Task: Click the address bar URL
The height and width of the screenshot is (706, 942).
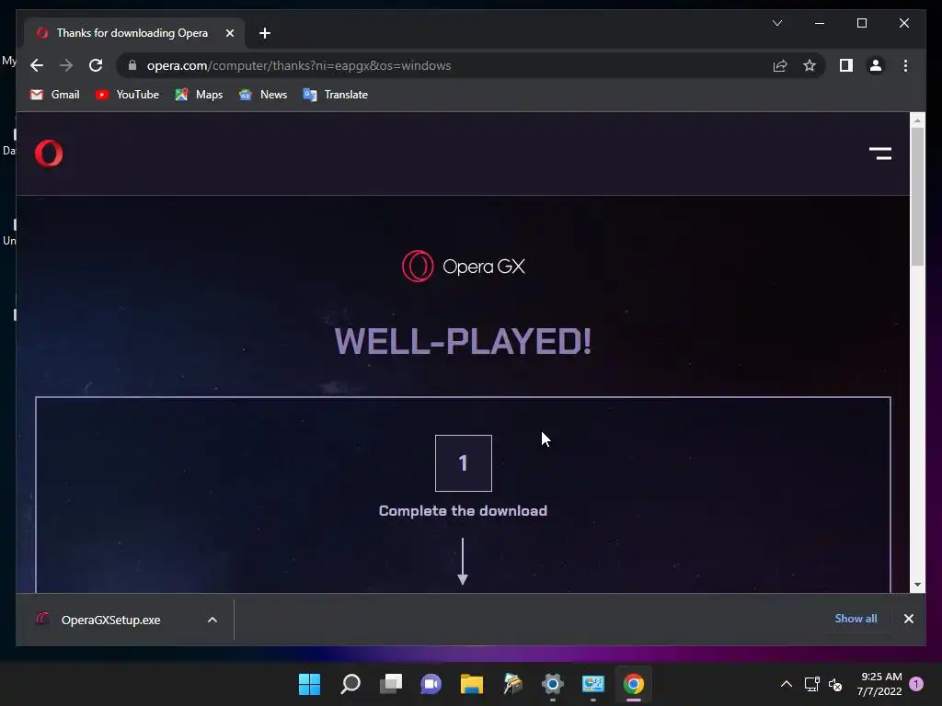Action: tap(299, 65)
